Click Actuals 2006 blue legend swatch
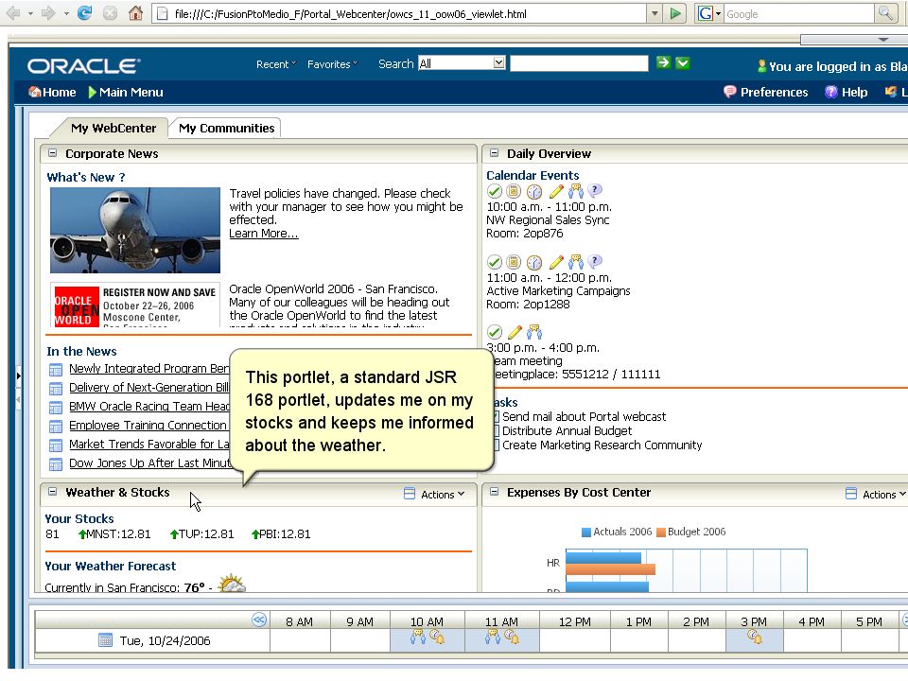The height and width of the screenshot is (681, 908). tap(586, 533)
